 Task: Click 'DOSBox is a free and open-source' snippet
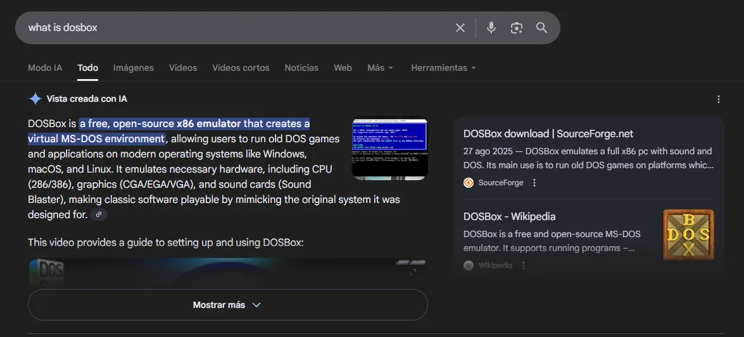pyautogui.click(x=552, y=242)
